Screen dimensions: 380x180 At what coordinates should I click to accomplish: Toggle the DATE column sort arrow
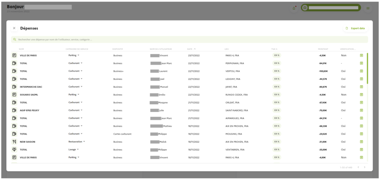point(195,49)
